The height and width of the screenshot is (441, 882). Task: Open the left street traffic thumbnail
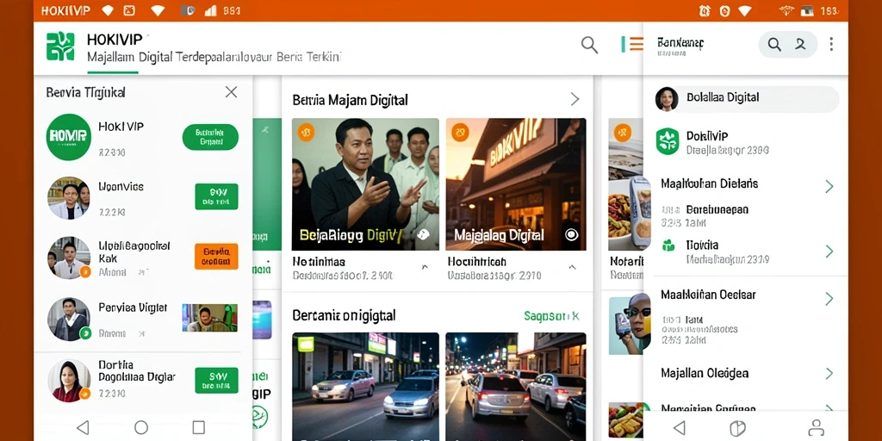click(x=365, y=387)
